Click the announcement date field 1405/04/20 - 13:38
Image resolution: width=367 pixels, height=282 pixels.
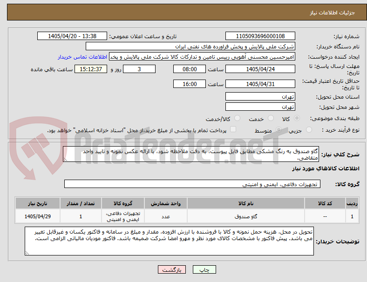pyautogui.click(x=72, y=36)
